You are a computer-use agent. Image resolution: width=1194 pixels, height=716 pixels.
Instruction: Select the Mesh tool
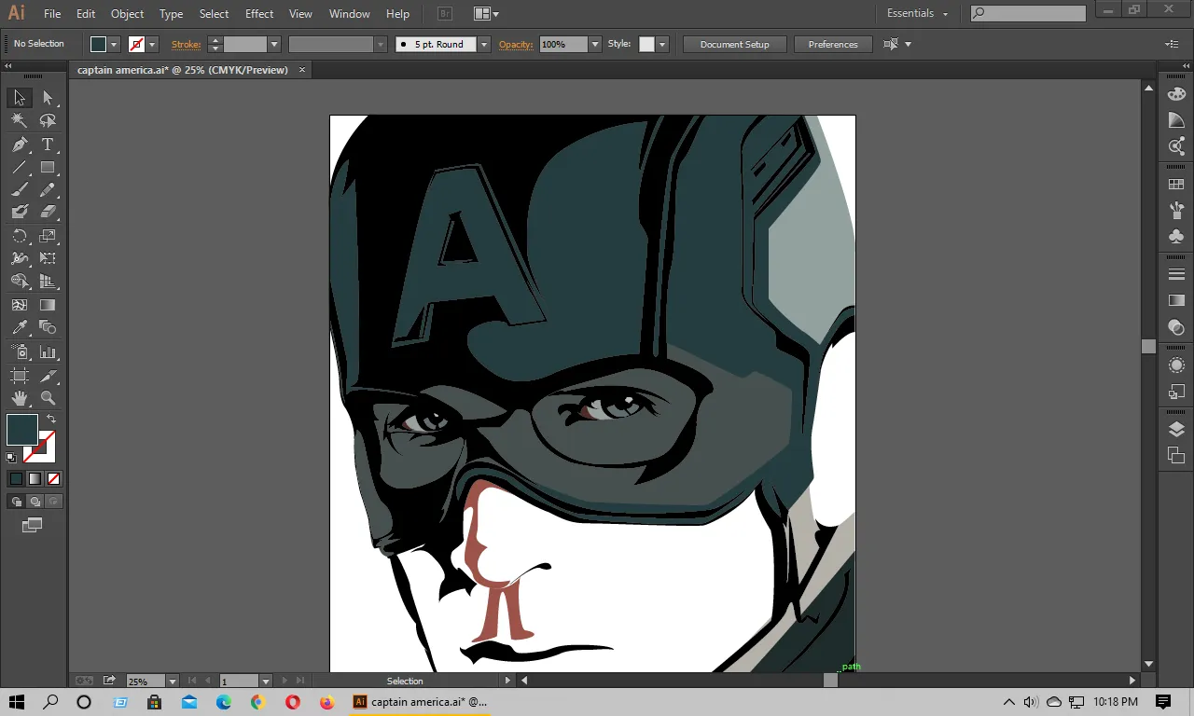[20, 305]
